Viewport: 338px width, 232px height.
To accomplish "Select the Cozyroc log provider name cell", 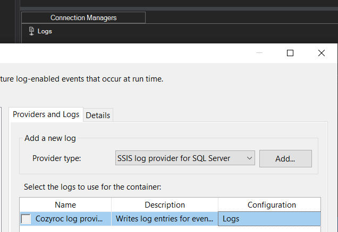I will (x=72, y=219).
